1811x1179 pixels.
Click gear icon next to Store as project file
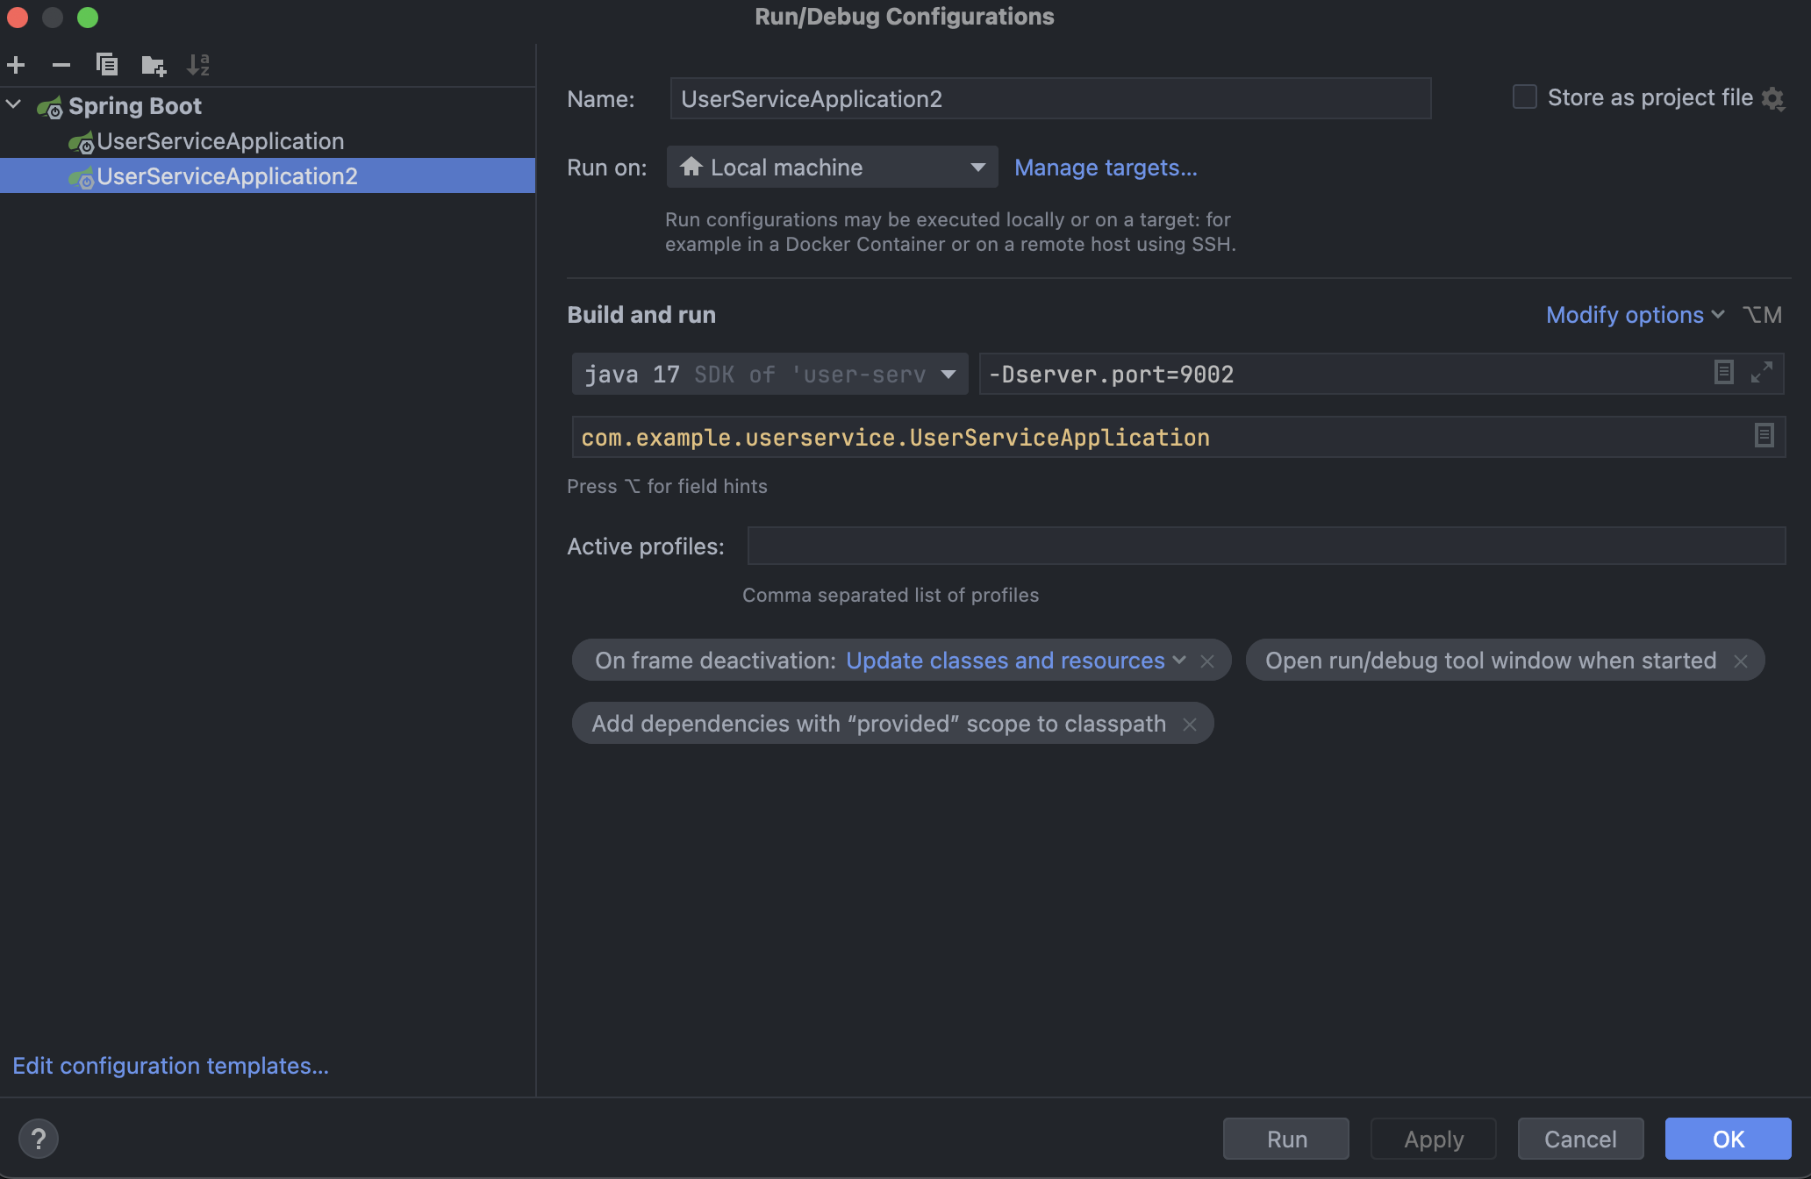1773,98
